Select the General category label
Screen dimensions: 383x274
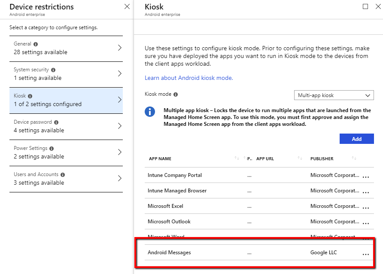click(22, 44)
